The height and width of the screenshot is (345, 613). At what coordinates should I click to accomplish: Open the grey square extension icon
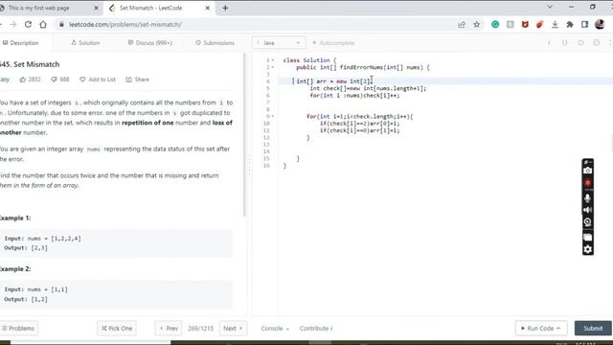tap(511, 24)
